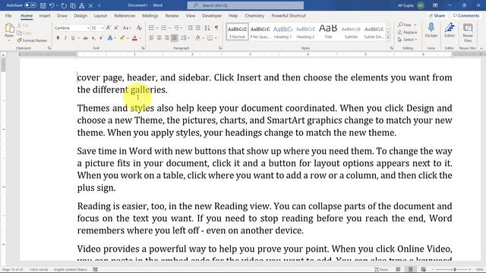Apply the yellow text highlight color
The height and width of the screenshot is (273, 486).
(122, 38)
